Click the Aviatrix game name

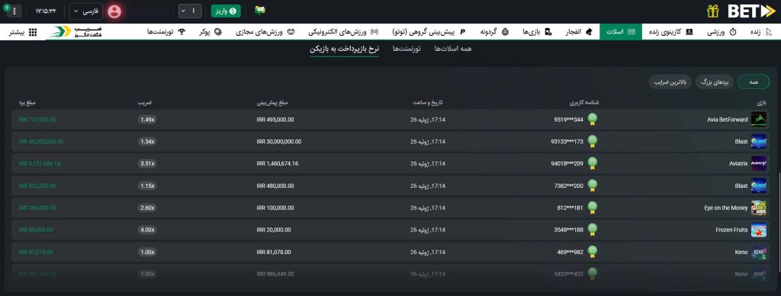pos(738,164)
